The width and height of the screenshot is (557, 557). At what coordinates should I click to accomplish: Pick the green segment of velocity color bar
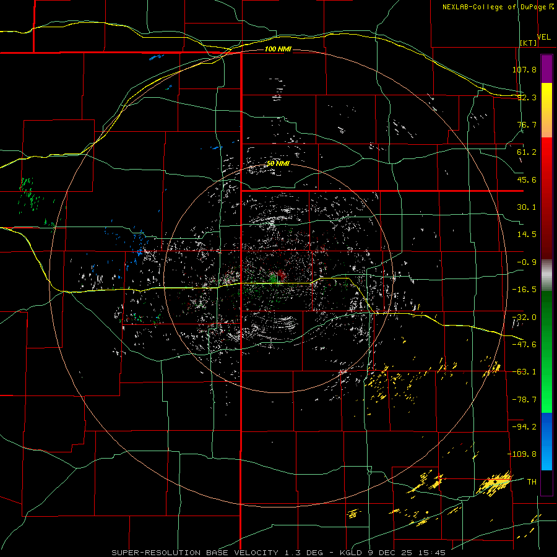(546, 352)
